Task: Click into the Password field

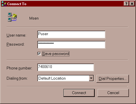Action: pos(71,45)
